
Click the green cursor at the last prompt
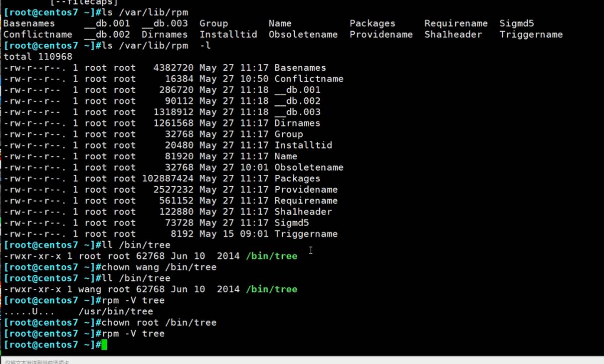(104, 345)
